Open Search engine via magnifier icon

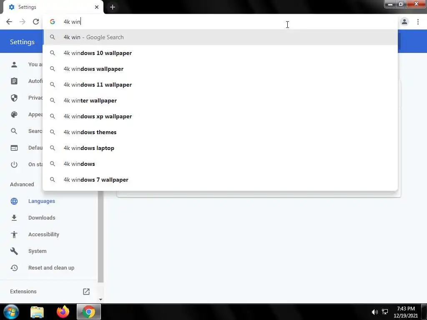(x=14, y=131)
